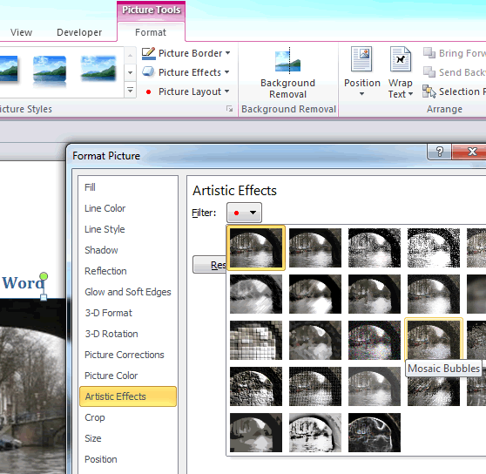This screenshot has width=486, height=474.
Task: Switch to the Developer ribbon tab
Action: coord(79,32)
